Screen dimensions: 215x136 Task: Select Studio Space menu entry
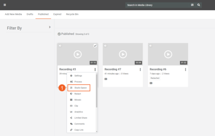[x=79, y=88]
